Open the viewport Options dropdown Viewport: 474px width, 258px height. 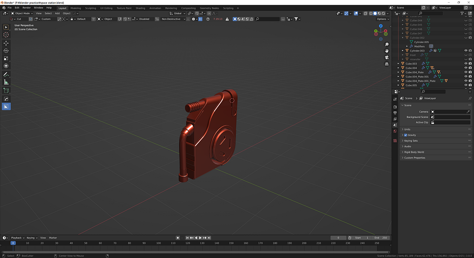383,19
